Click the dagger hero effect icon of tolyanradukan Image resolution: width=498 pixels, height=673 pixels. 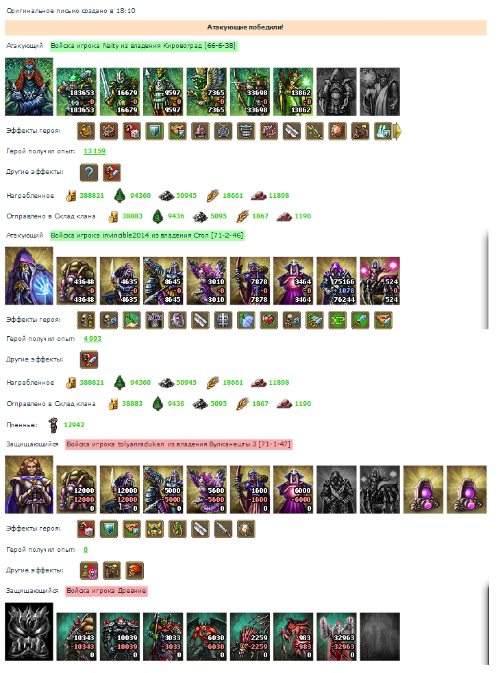[x=223, y=529]
